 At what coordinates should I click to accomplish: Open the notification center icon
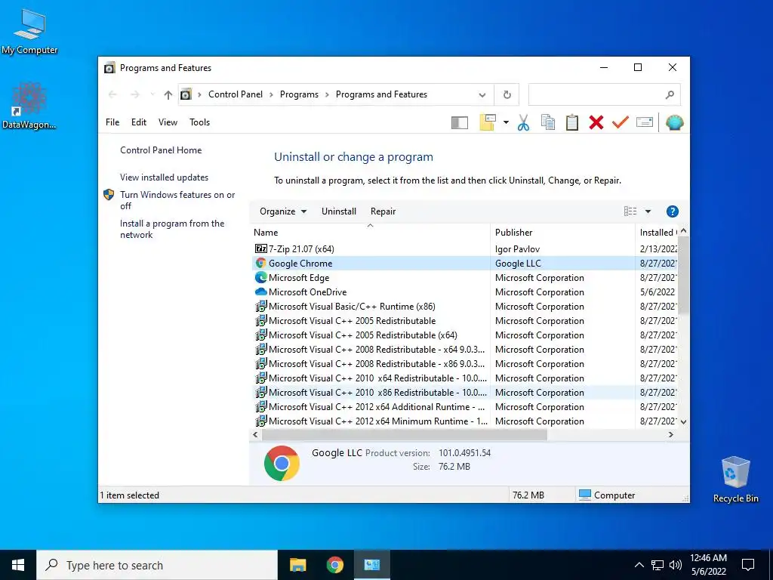748,565
